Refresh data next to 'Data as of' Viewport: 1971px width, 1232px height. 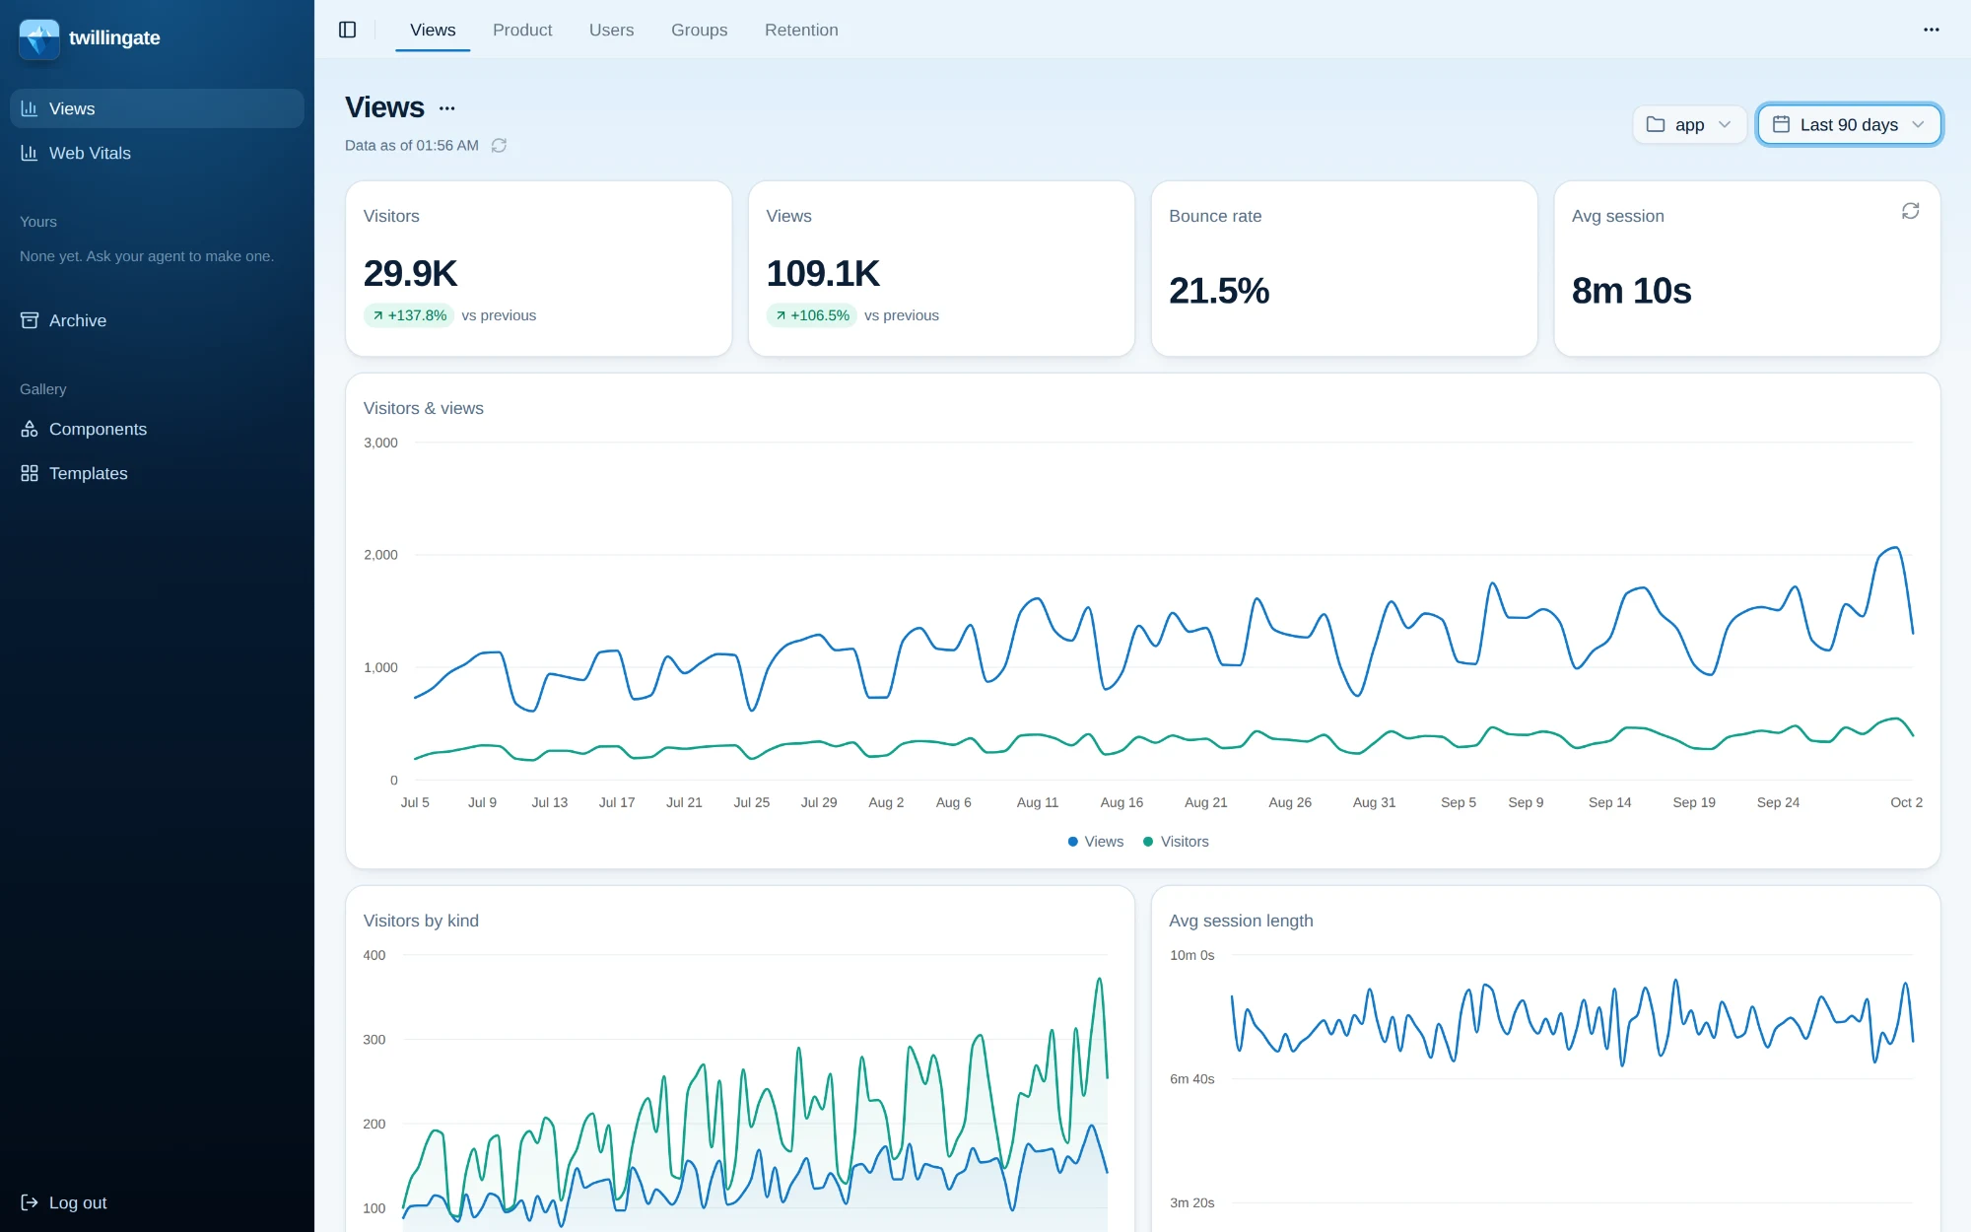[499, 146]
